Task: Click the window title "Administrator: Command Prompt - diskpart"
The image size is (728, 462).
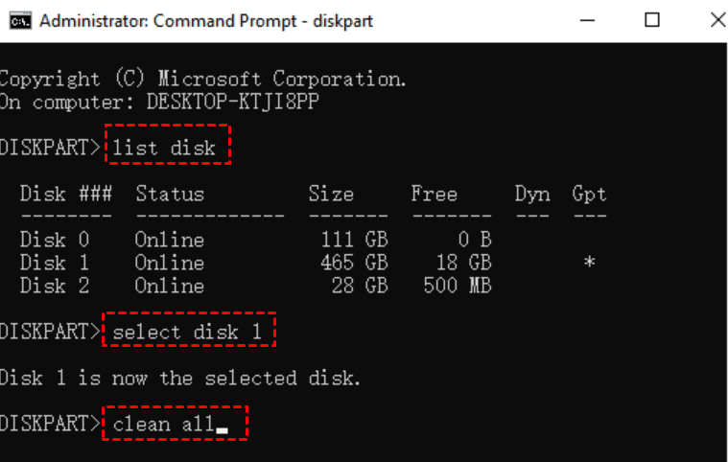Action: [x=207, y=20]
